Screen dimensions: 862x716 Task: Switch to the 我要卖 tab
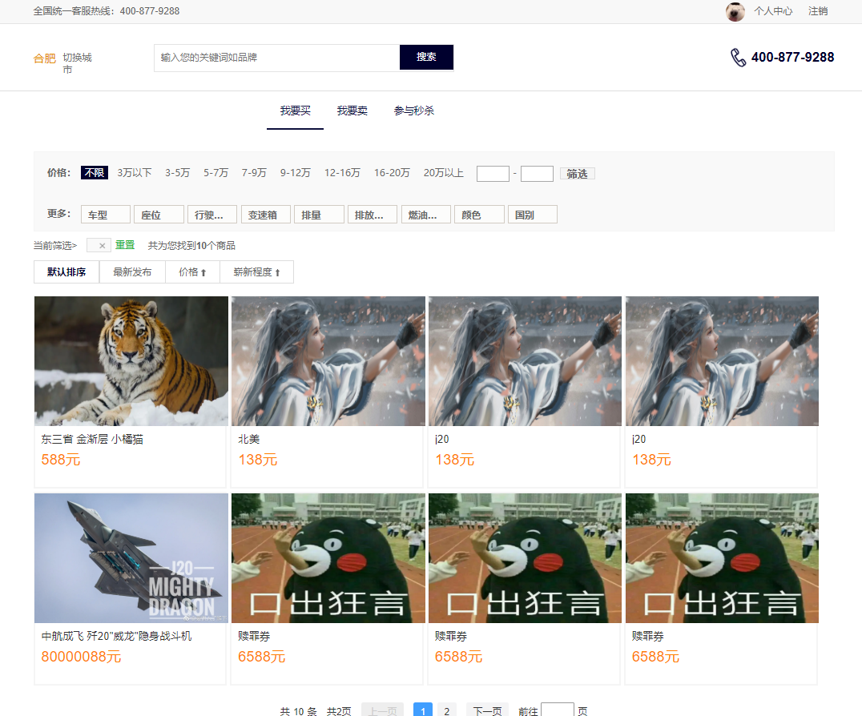(352, 111)
